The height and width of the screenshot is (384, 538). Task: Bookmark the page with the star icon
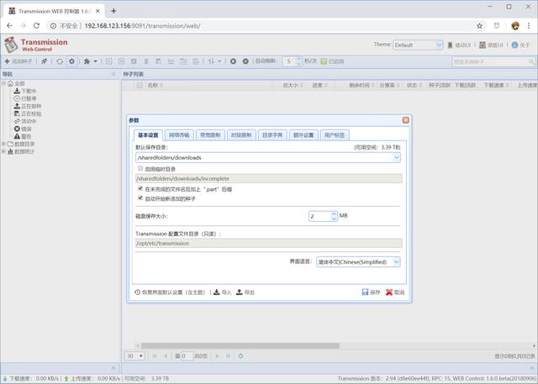coord(480,26)
